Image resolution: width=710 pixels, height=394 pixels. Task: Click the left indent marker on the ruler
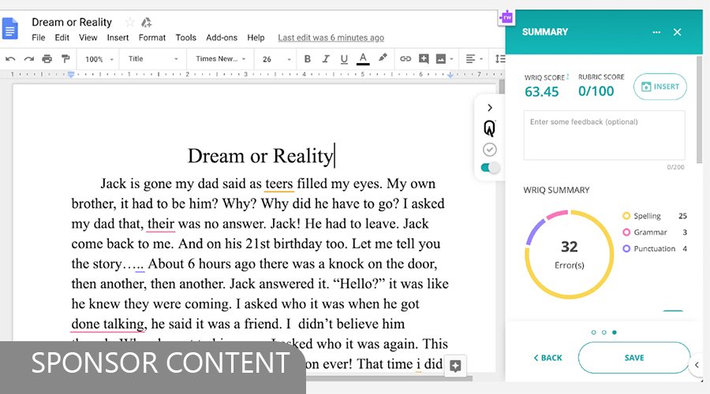click(71, 75)
